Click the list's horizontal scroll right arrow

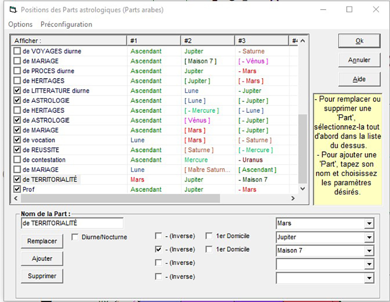pyautogui.click(x=293, y=198)
